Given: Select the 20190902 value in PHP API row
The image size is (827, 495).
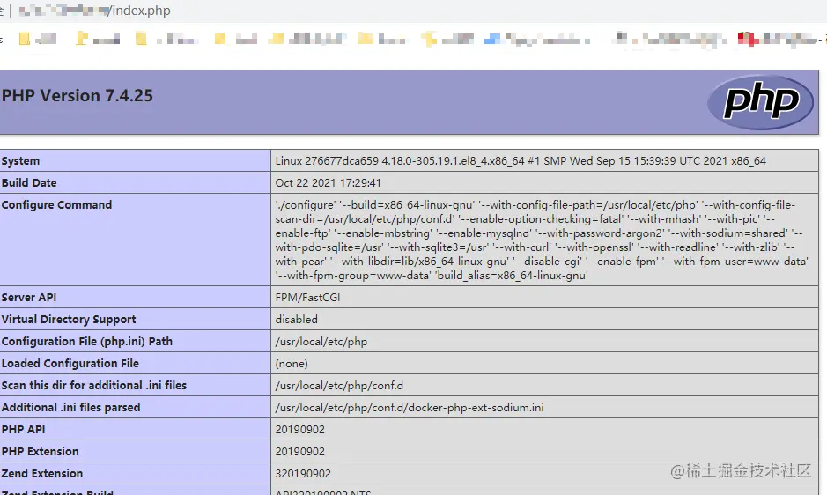Looking at the screenshot, I should click(300, 430).
